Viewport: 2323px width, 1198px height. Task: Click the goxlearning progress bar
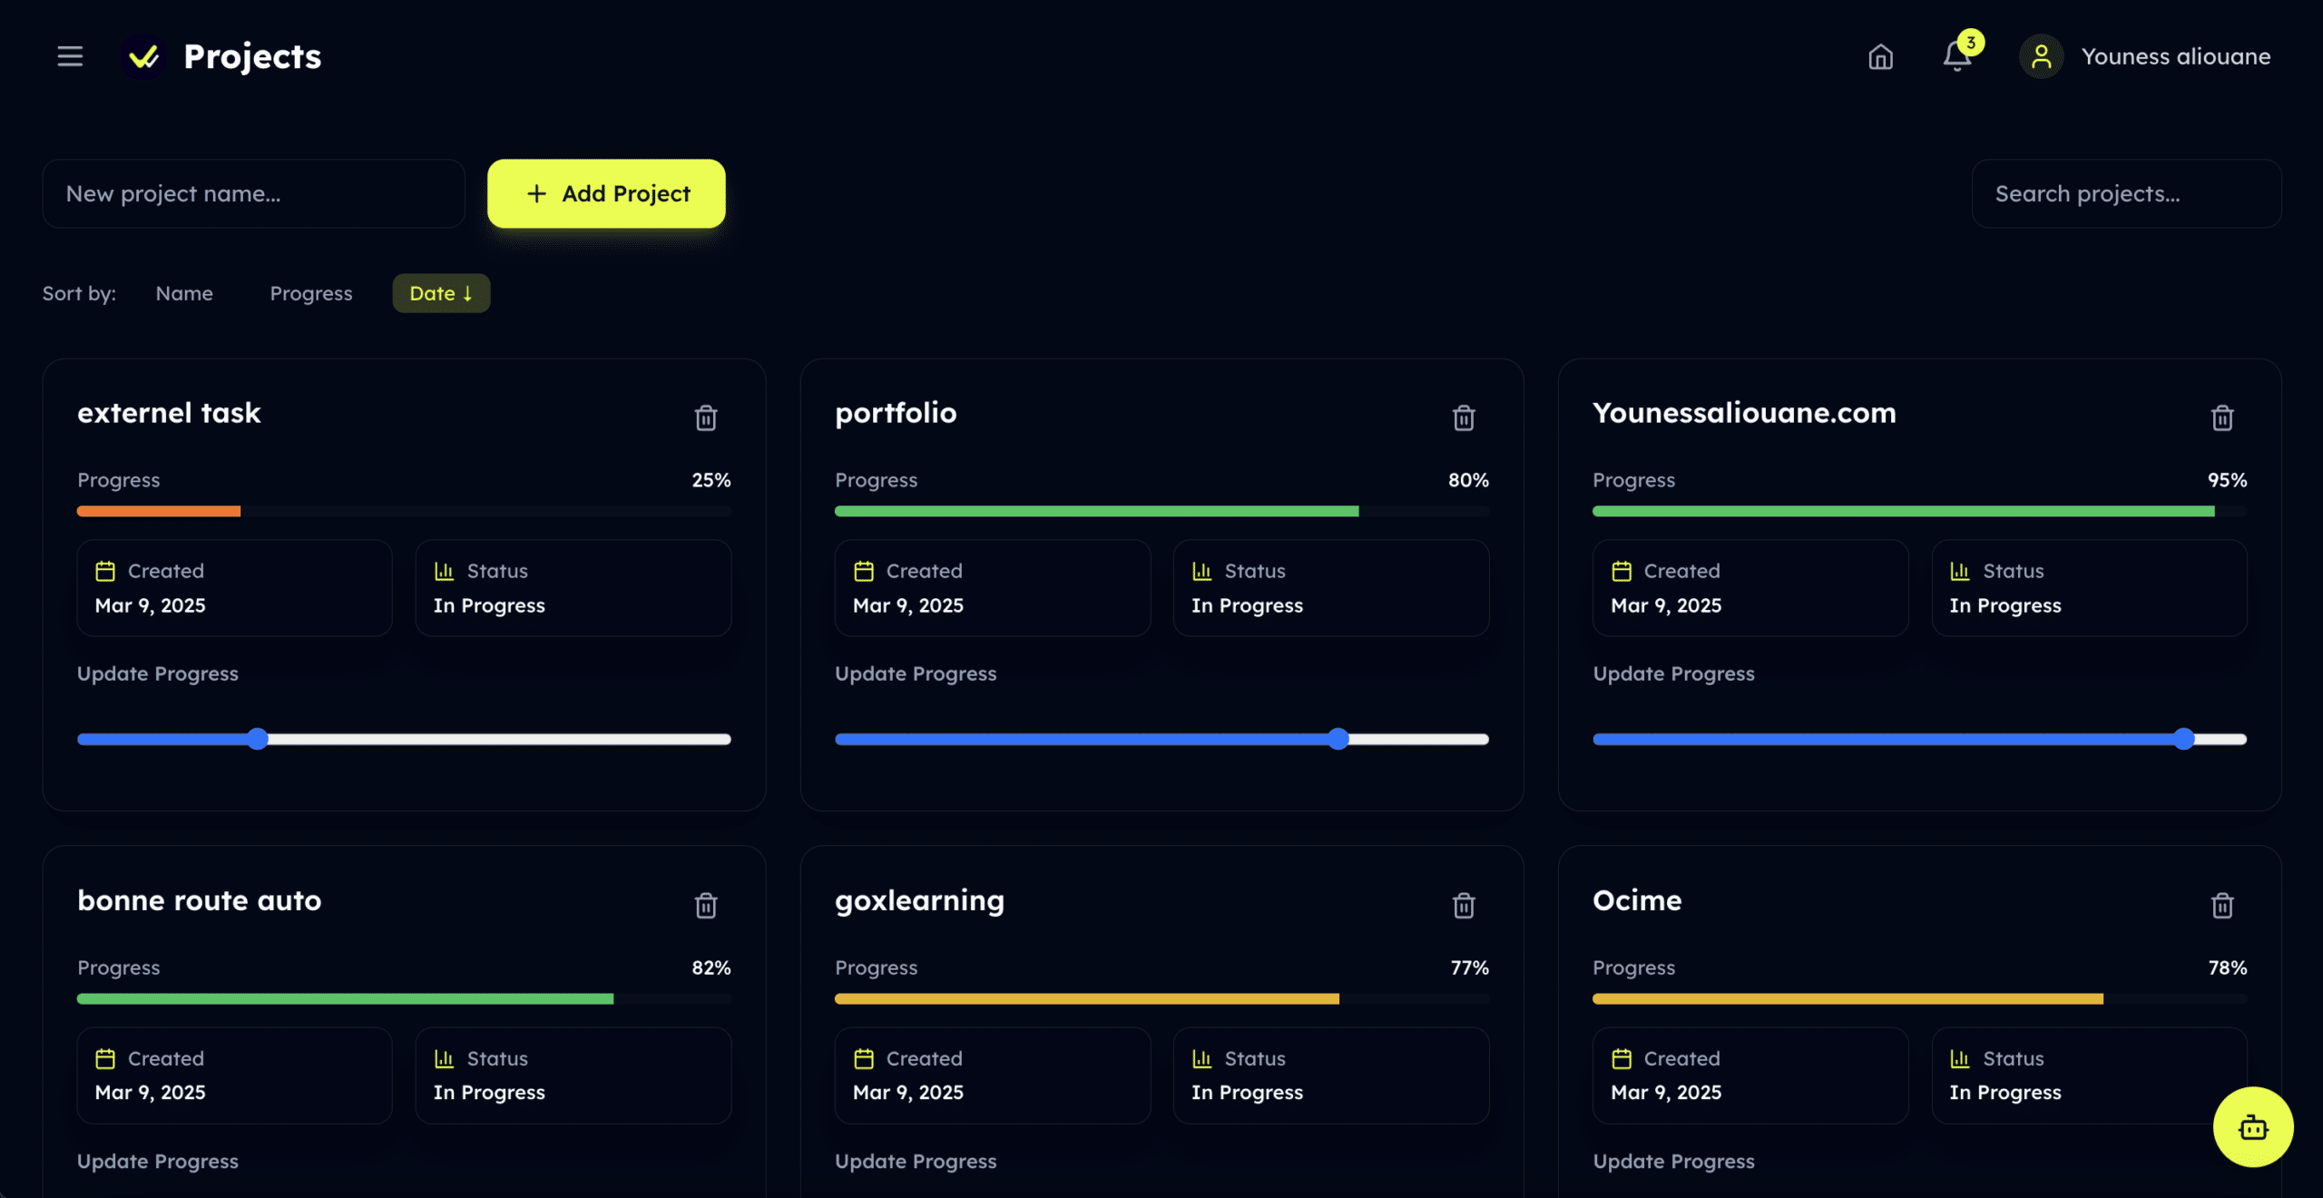(1161, 998)
